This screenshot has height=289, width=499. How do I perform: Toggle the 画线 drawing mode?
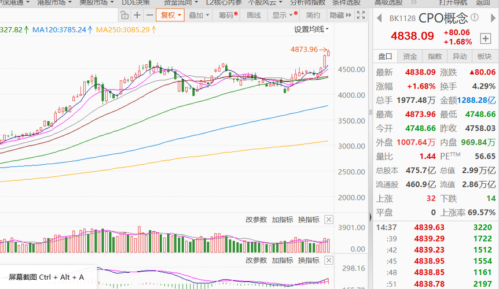pyautogui.click(x=254, y=16)
